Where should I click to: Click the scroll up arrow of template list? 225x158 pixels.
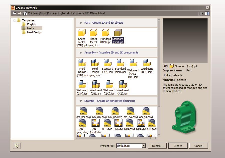click(x=159, y=19)
